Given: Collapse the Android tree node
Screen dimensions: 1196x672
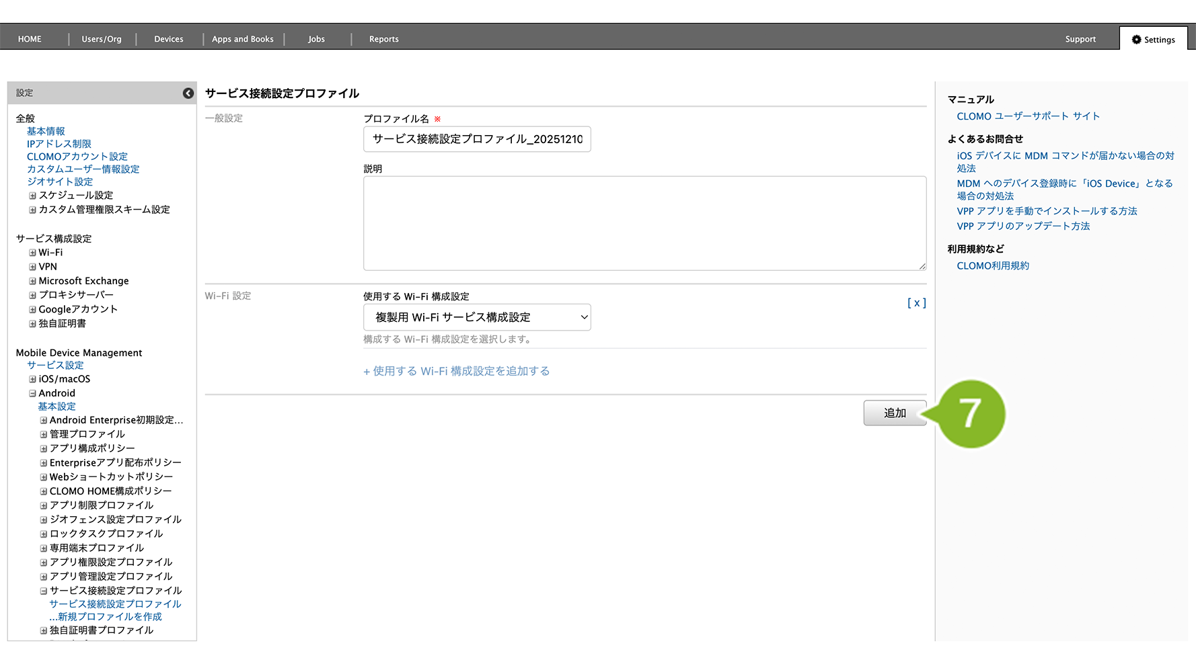Looking at the screenshot, I should click(x=32, y=394).
